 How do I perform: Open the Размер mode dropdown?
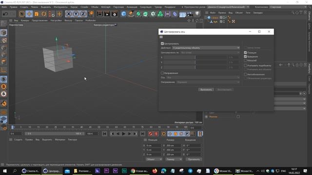174,159
